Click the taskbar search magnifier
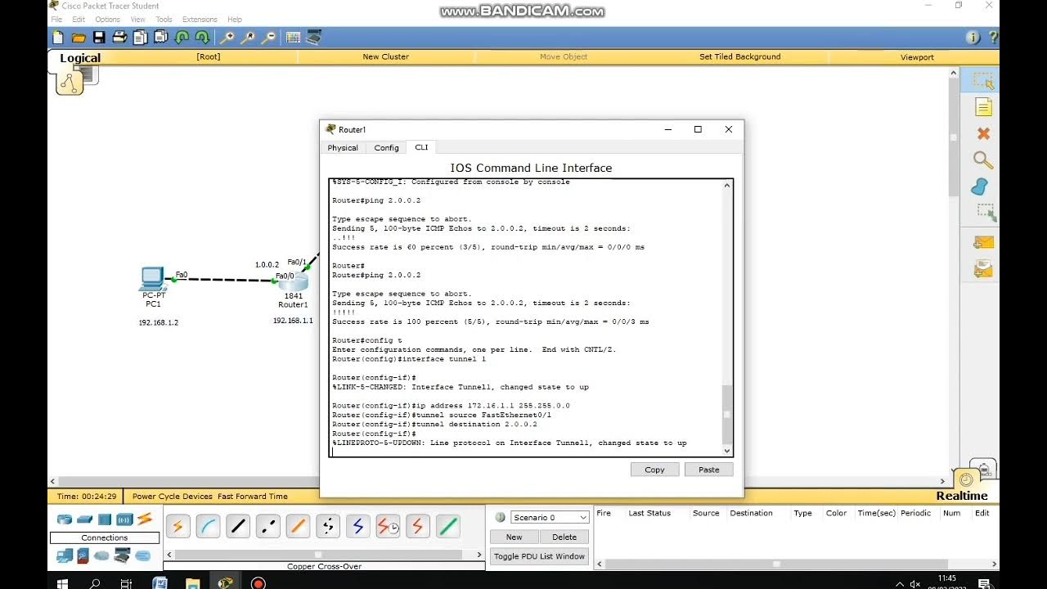The height and width of the screenshot is (589, 1047). click(x=95, y=583)
